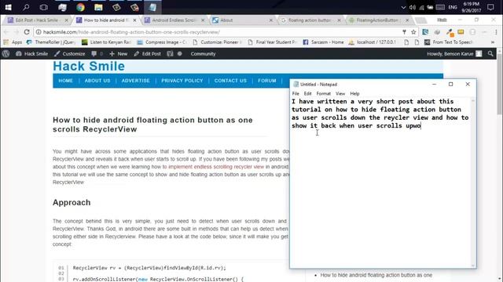
Task: Go to HOME in site navigation
Action: tap(66, 81)
